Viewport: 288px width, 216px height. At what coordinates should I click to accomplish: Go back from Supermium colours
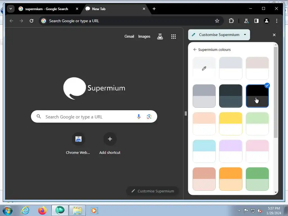coord(195,49)
